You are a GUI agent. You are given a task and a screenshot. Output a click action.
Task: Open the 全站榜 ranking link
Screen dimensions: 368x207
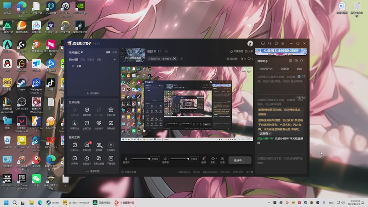click(x=232, y=59)
